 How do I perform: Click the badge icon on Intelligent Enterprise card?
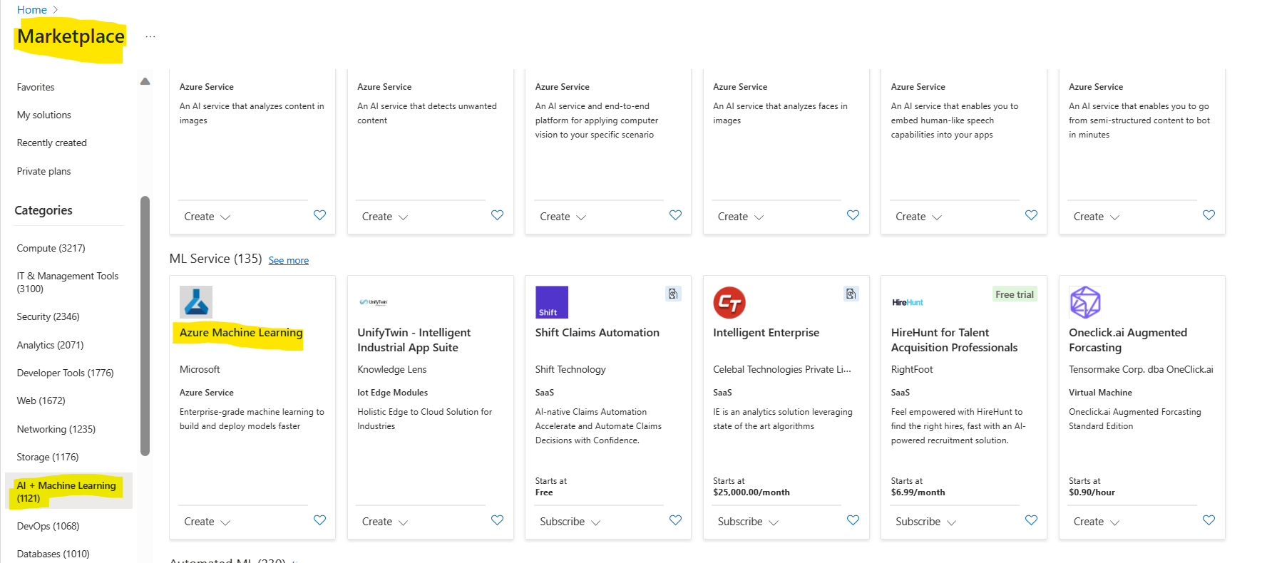click(851, 294)
